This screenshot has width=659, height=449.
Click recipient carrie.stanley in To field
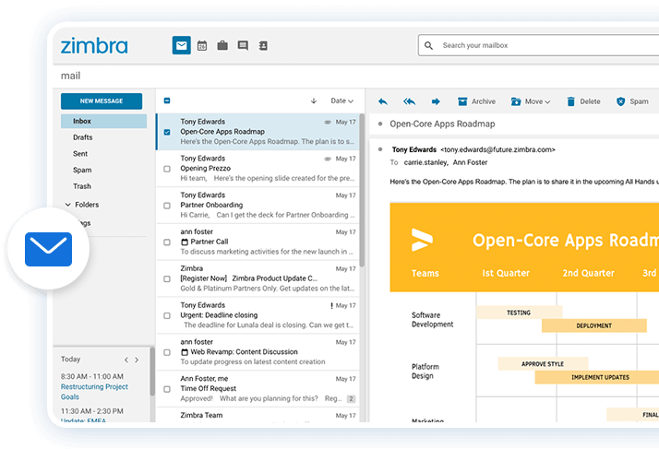(x=425, y=162)
